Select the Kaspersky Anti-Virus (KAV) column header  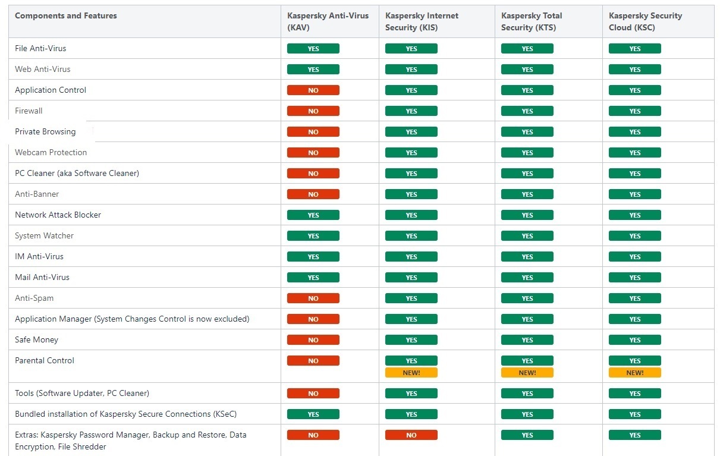pyautogui.click(x=329, y=21)
